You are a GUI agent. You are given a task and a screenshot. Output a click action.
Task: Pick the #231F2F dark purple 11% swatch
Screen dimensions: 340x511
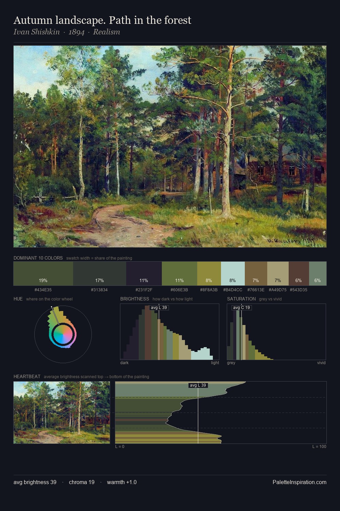[144, 274]
